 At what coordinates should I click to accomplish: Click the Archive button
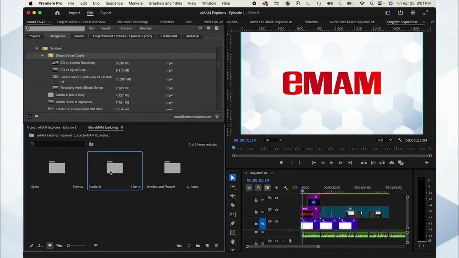125,28
